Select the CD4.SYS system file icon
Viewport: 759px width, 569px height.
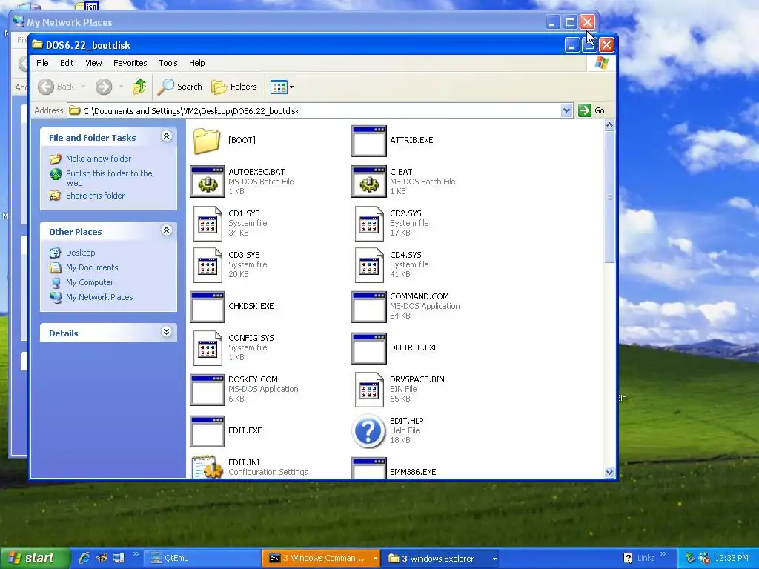point(369,265)
